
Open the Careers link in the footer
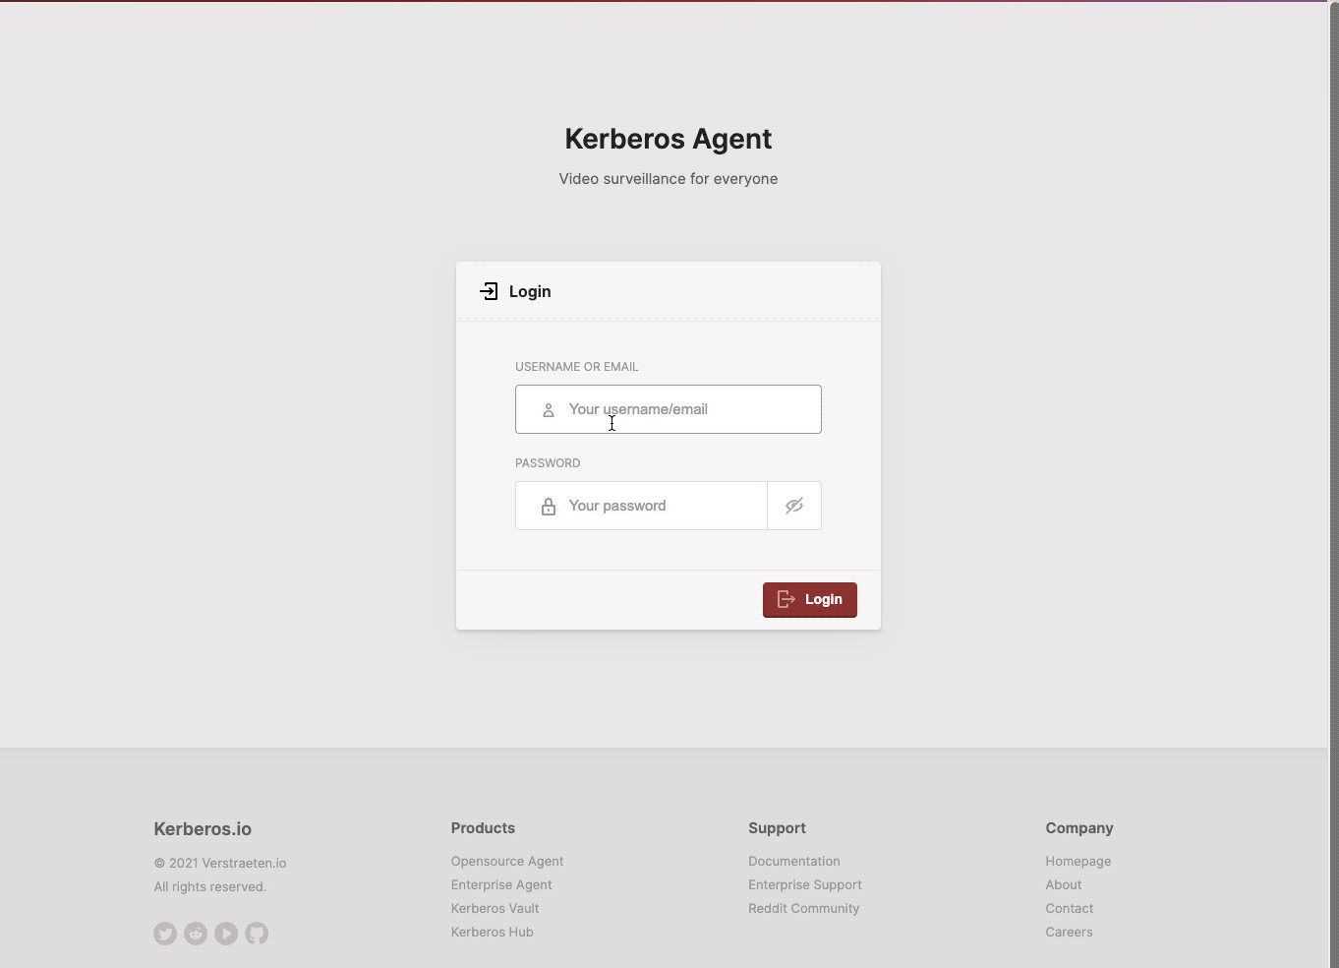click(1069, 932)
